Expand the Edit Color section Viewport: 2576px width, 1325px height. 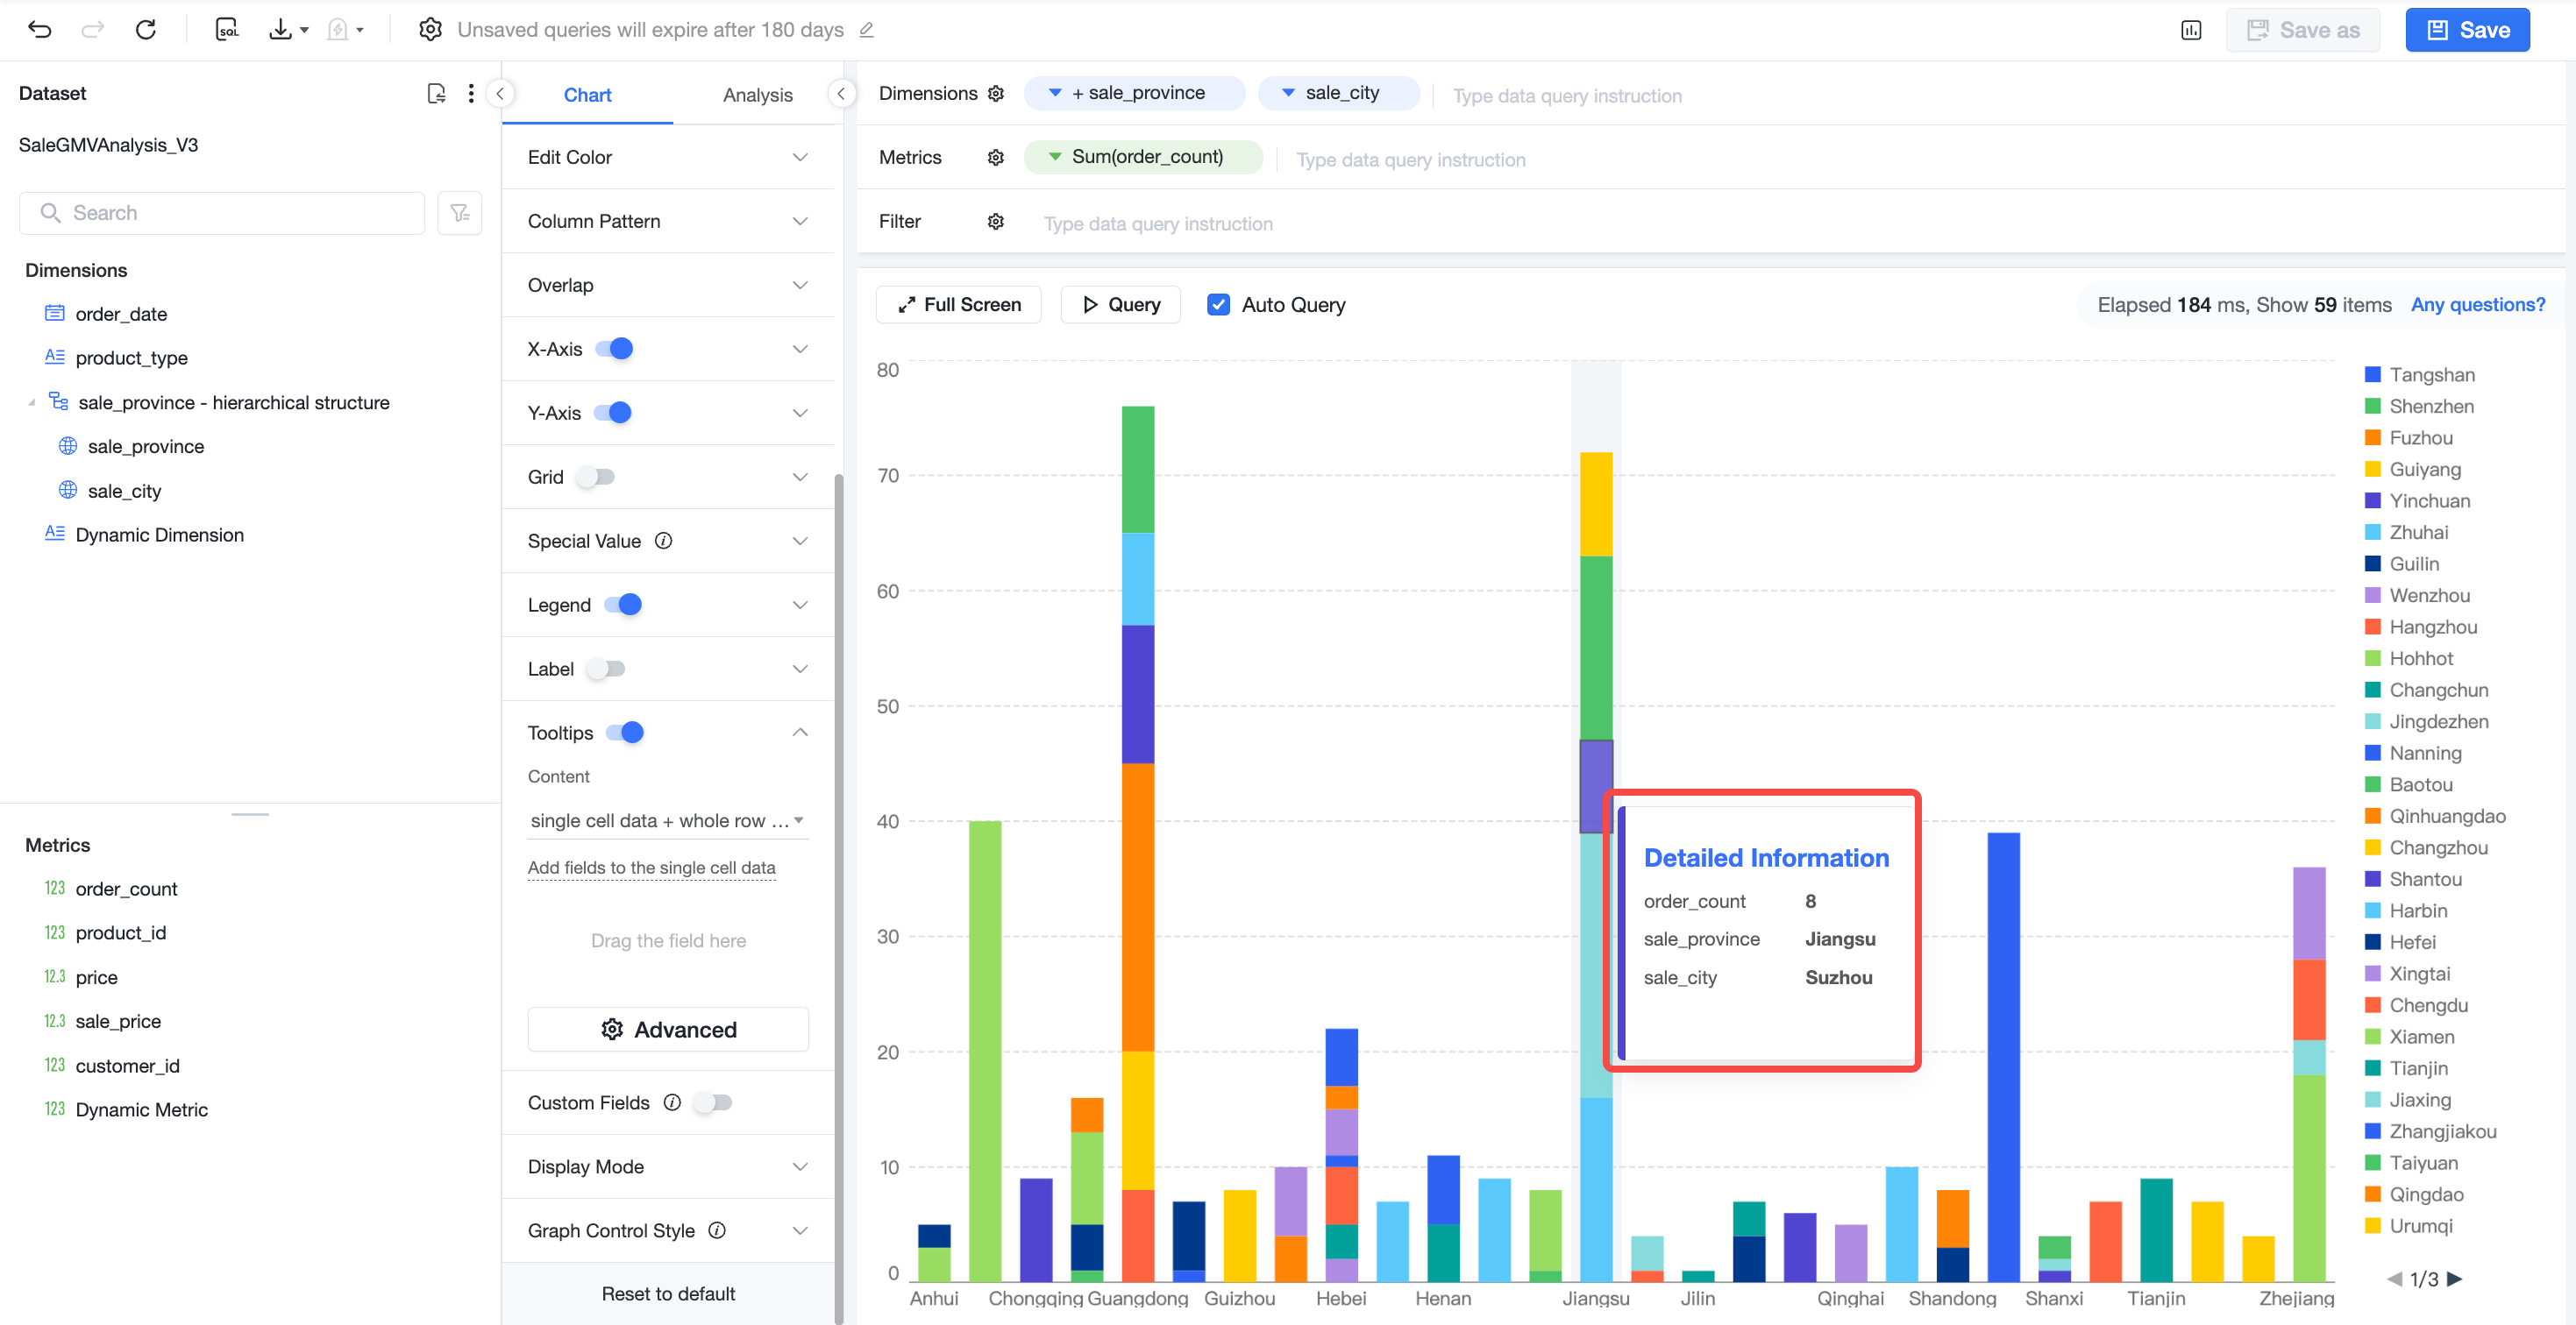pyautogui.click(x=668, y=157)
